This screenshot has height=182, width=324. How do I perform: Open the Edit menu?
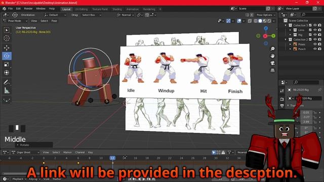tap(18, 9)
